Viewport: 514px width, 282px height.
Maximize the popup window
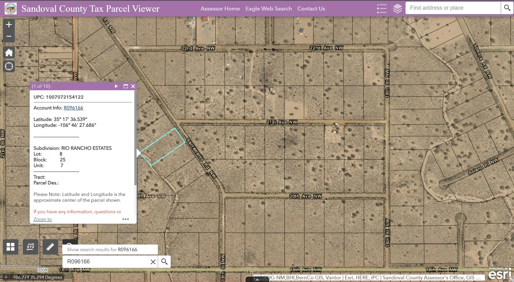[126, 86]
